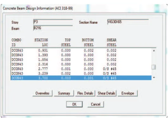Click the scroll down arrow of the list
Viewport: 168px width, 118px height.
tap(154, 78)
